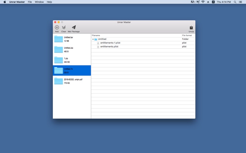Select the Untitled.zip folder icon

click(58, 50)
